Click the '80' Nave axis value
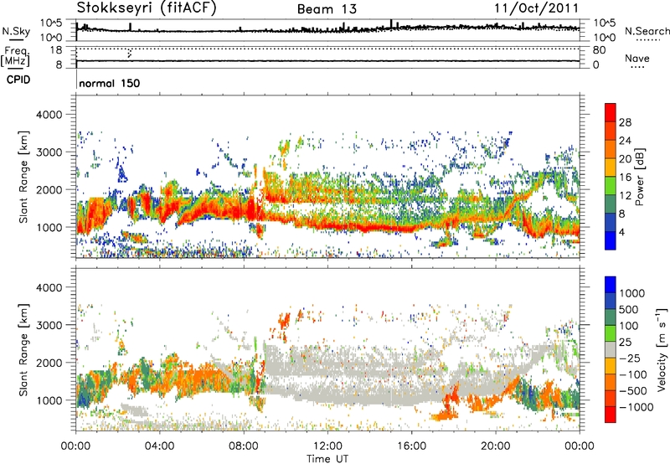 [599, 50]
